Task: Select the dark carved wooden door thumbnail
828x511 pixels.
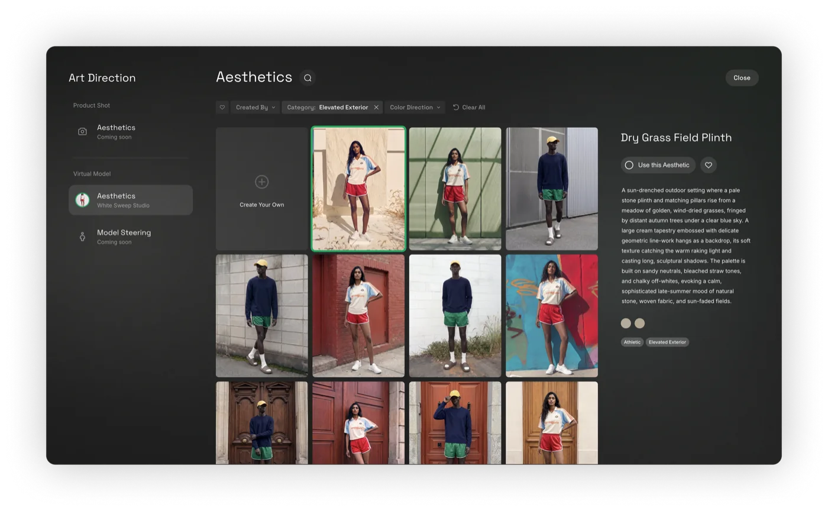Action: pos(262,423)
